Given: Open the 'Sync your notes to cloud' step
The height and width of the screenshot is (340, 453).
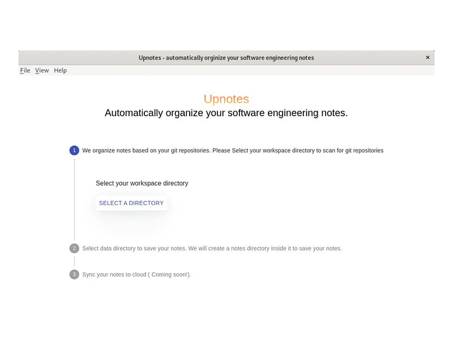Looking at the screenshot, I should 136,274.
